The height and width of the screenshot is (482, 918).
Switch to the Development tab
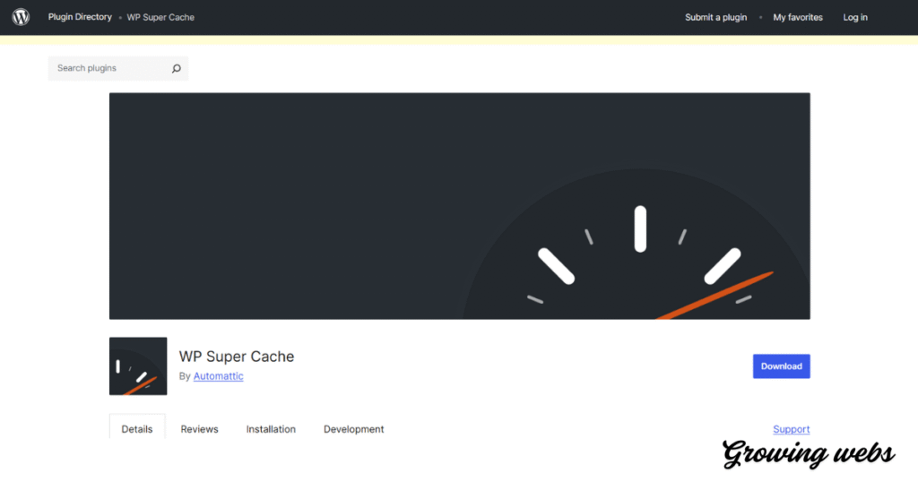[x=353, y=429]
